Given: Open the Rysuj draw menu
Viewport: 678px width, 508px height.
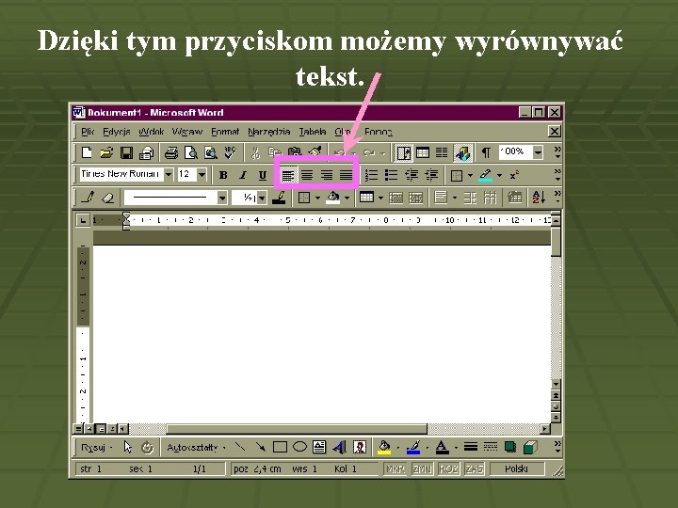Looking at the screenshot, I should tap(96, 447).
